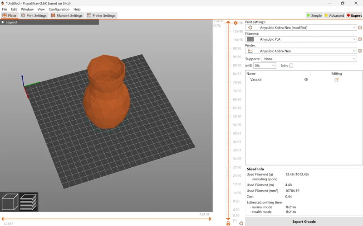Click the Cost value 0.44

click(289, 197)
